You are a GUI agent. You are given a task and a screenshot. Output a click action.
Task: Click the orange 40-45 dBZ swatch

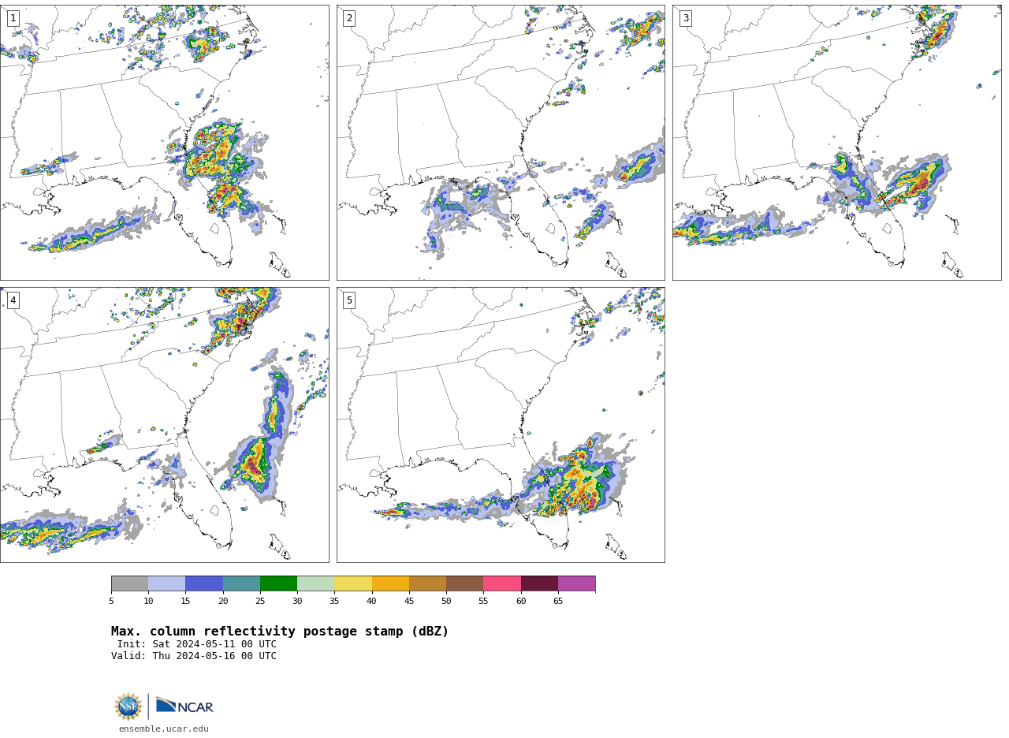coord(390,583)
